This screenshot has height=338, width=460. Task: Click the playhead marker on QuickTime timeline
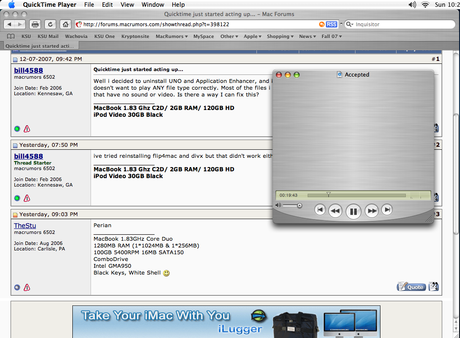pyautogui.click(x=328, y=194)
